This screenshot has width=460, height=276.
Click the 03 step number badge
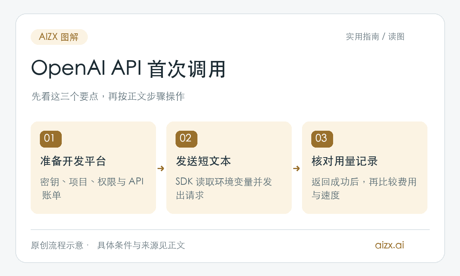point(322,139)
